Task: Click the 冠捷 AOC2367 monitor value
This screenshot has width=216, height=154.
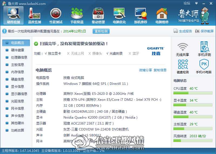Action: [x=89, y=123]
